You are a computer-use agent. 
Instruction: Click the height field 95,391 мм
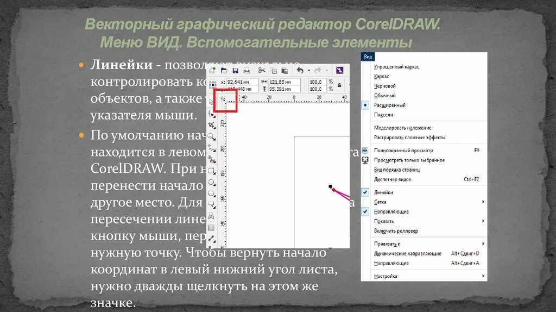click(284, 89)
